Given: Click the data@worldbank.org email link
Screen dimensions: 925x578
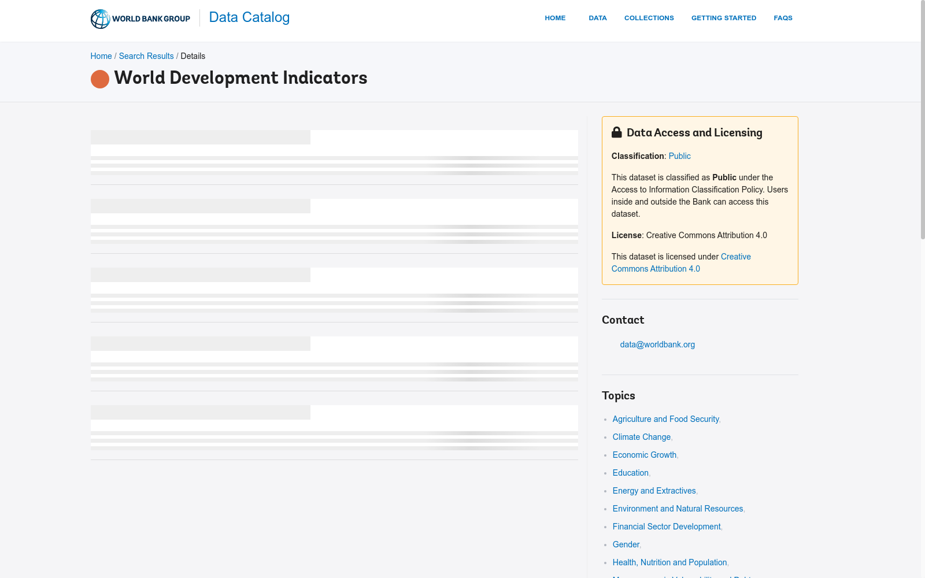Looking at the screenshot, I should point(657,344).
